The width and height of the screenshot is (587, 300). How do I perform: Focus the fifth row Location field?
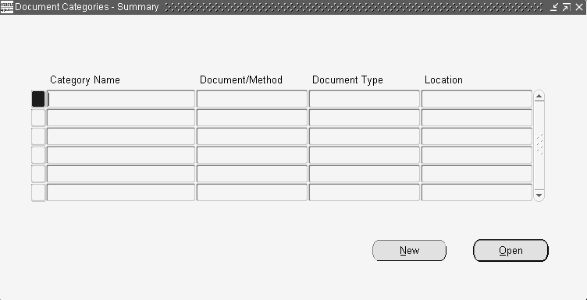(477, 174)
